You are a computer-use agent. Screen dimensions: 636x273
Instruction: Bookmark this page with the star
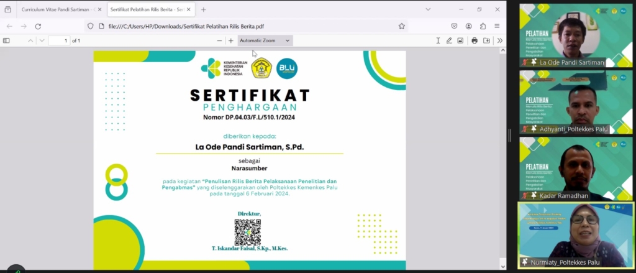(402, 26)
